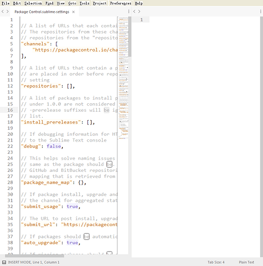Open the Tools menu
This screenshot has width=263, height=266.
tap(84, 3)
